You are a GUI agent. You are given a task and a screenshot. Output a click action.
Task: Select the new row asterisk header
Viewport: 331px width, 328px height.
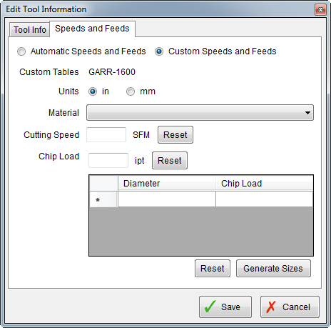pyautogui.click(x=103, y=199)
